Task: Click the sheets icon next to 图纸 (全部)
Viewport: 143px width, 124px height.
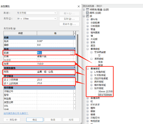Action: click(88, 13)
